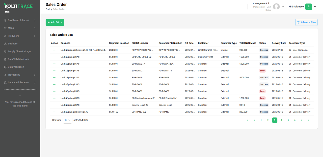
Task: Open action menu for SO-ROW721A row
Action: tap(54, 64)
